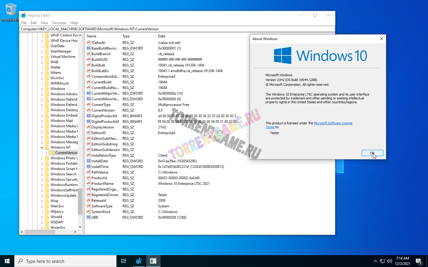
Task: Open the Microsoft Software License Terms link
Action: tap(333, 123)
